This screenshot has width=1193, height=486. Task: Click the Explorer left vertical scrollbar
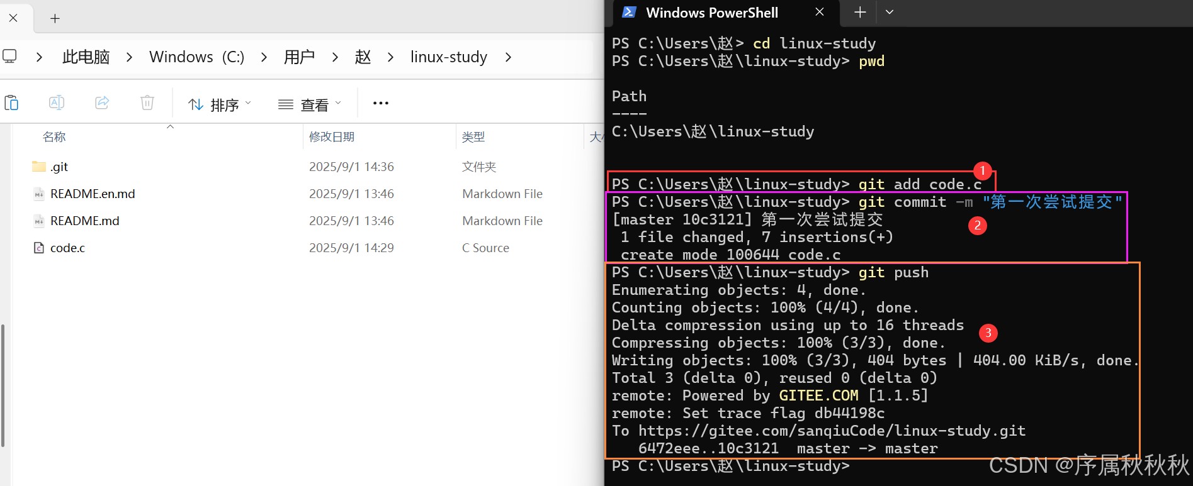point(3,385)
